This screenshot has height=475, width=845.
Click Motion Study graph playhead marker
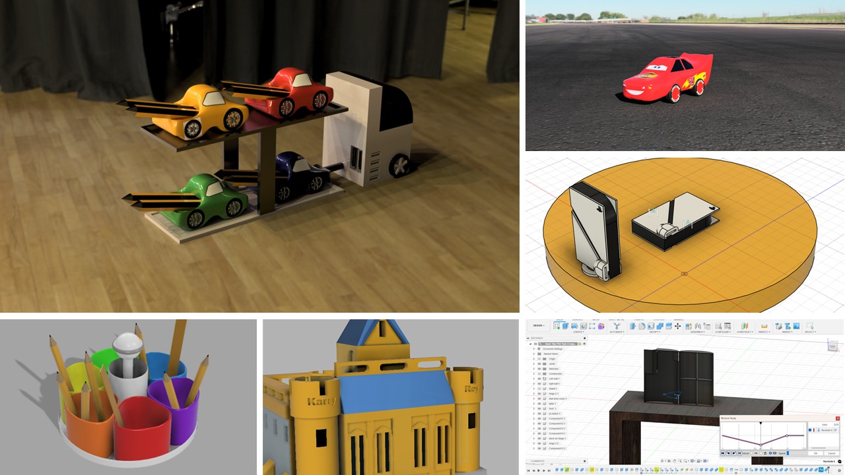pyautogui.click(x=760, y=423)
